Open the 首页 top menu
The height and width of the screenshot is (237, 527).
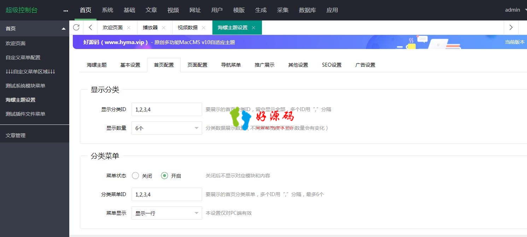coord(86,10)
